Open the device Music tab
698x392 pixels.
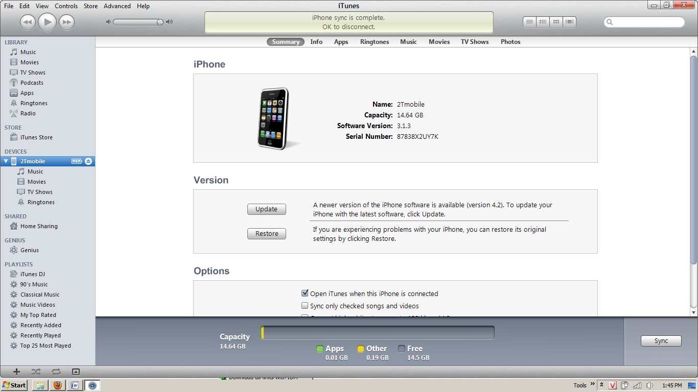click(x=408, y=42)
